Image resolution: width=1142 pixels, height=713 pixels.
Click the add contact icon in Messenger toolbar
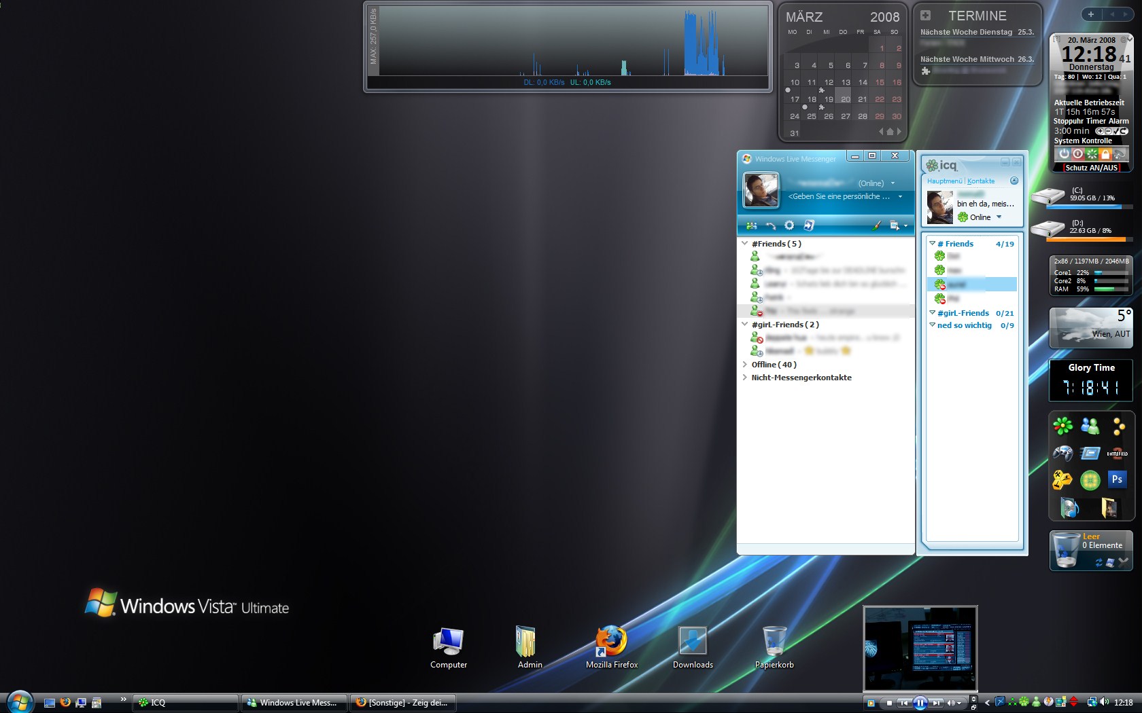pyautogui.click(x=751, y=225)
